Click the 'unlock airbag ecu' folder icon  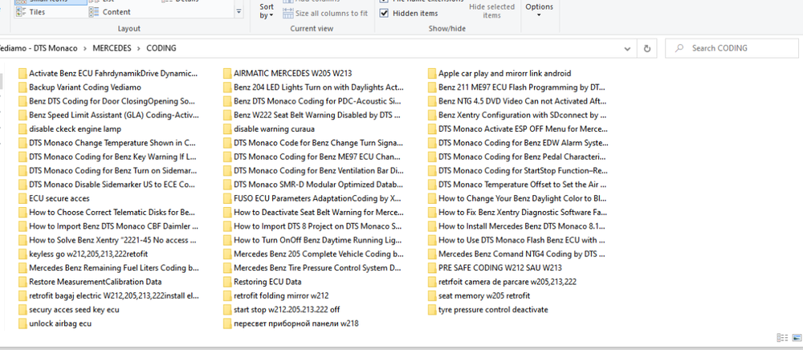coord(22,324)
